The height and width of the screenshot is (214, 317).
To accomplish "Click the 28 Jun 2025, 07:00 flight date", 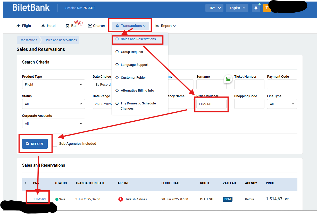I will point(175,199).
